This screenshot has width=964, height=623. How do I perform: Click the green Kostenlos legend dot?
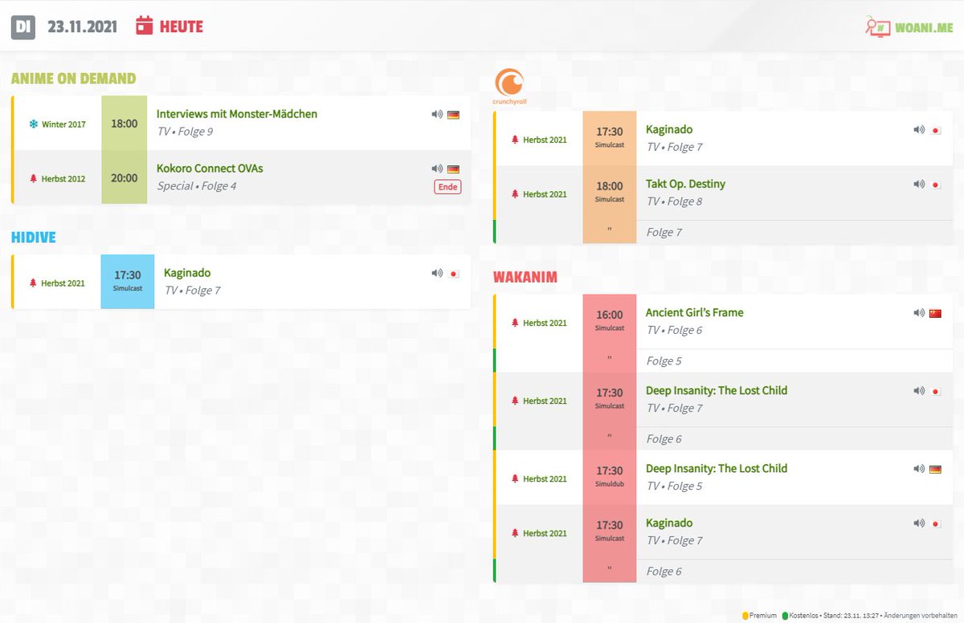[785, 616]
